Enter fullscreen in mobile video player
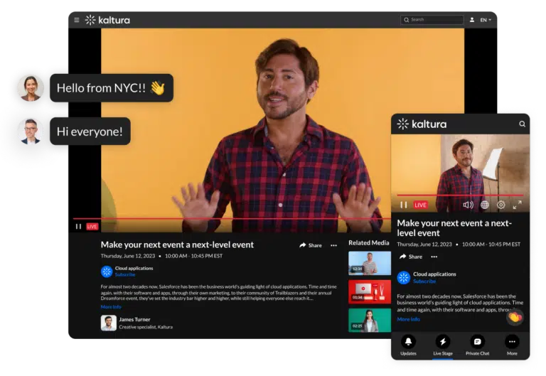This screenshot has width=546, height=376. (518, 205)
